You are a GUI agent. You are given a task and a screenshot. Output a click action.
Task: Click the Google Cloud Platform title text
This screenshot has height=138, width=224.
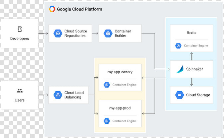pyautogui.click(x=80, y=9)
